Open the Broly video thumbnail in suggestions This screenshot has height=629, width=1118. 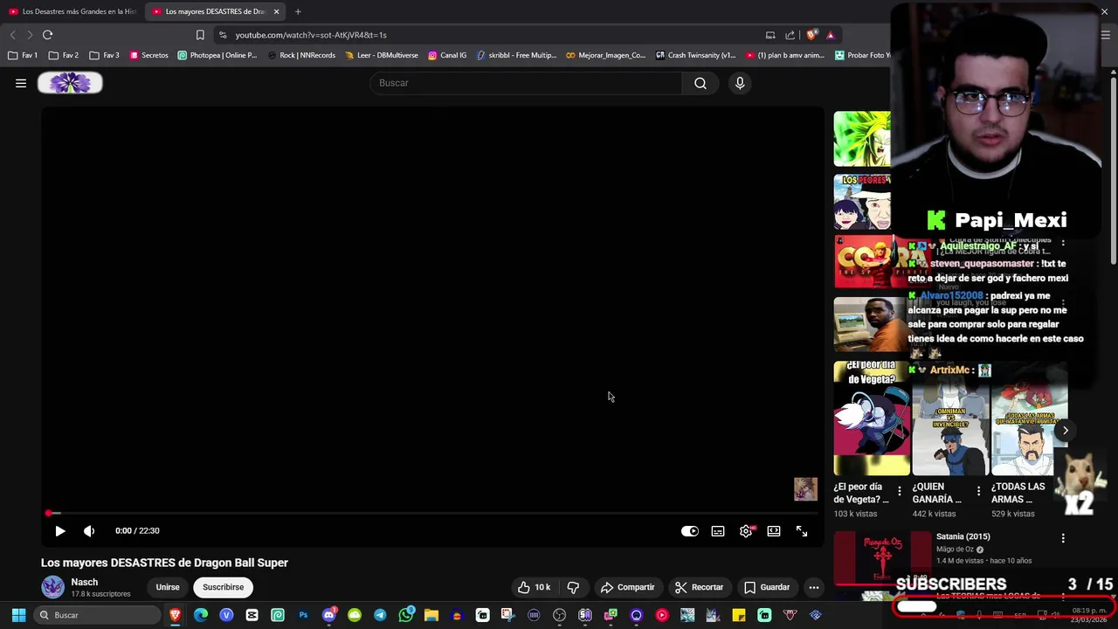tap(862, 139)
